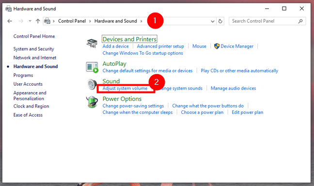Click Change when the computer sleeps

pyautogui.click(x=138, y=112)
